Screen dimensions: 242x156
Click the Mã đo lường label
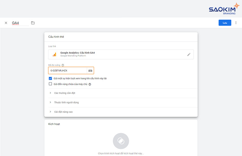(54, 65)
